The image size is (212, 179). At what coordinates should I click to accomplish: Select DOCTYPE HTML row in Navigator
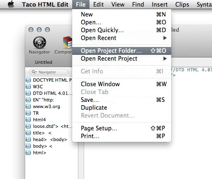pos(49,80)
